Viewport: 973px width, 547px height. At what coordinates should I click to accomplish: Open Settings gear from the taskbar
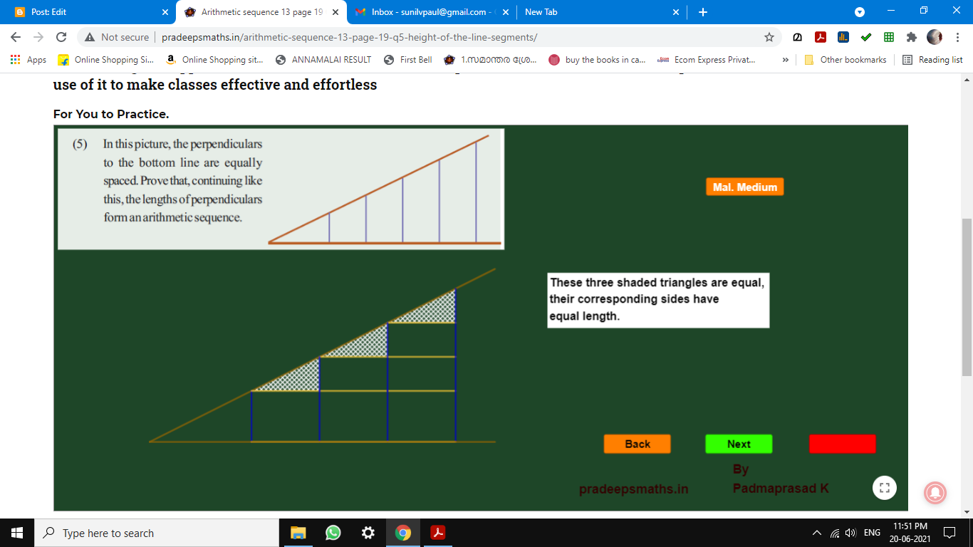(368, 533)
